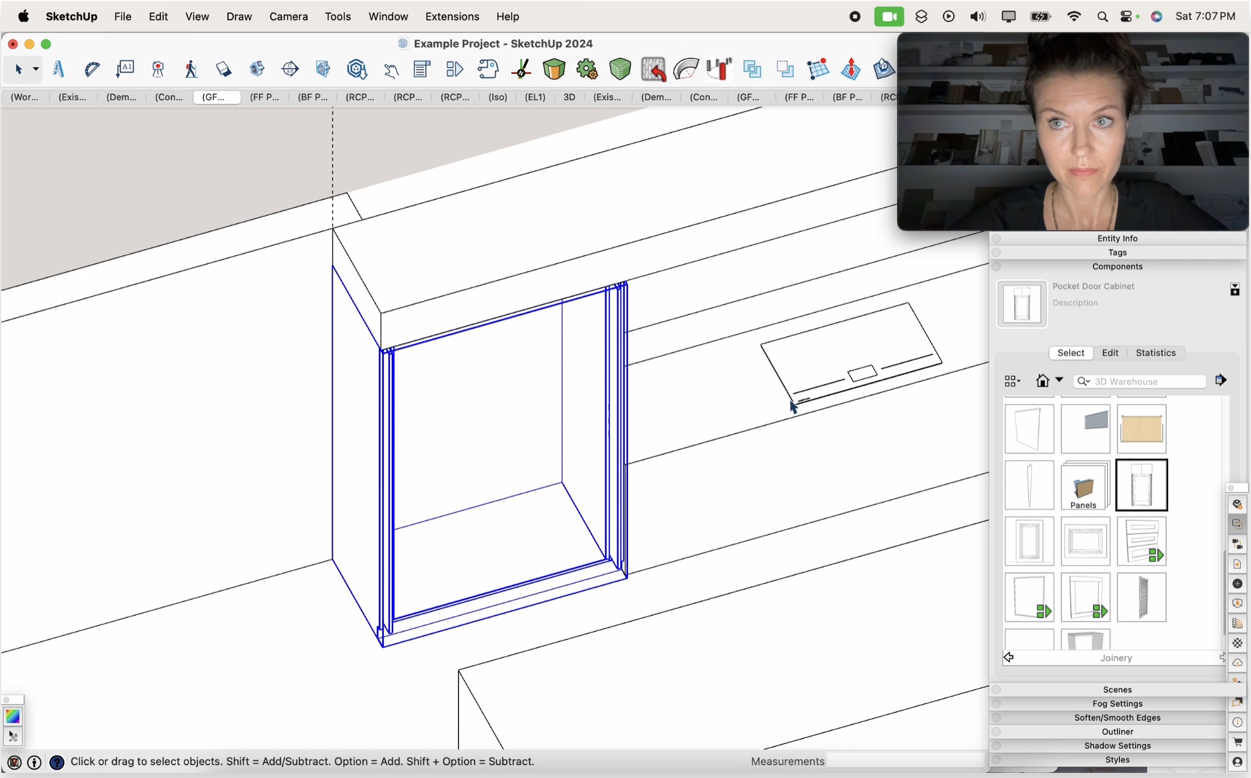Activate the Walk tool
This screenshot has width=1251, height=778.
pyautogui.click(x=191, y=69)
